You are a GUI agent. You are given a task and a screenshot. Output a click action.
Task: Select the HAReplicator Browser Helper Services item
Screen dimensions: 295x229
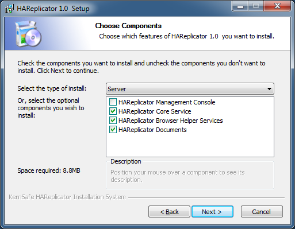point(171,121)
